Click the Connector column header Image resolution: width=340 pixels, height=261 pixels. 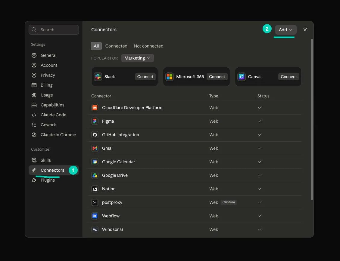101,96
